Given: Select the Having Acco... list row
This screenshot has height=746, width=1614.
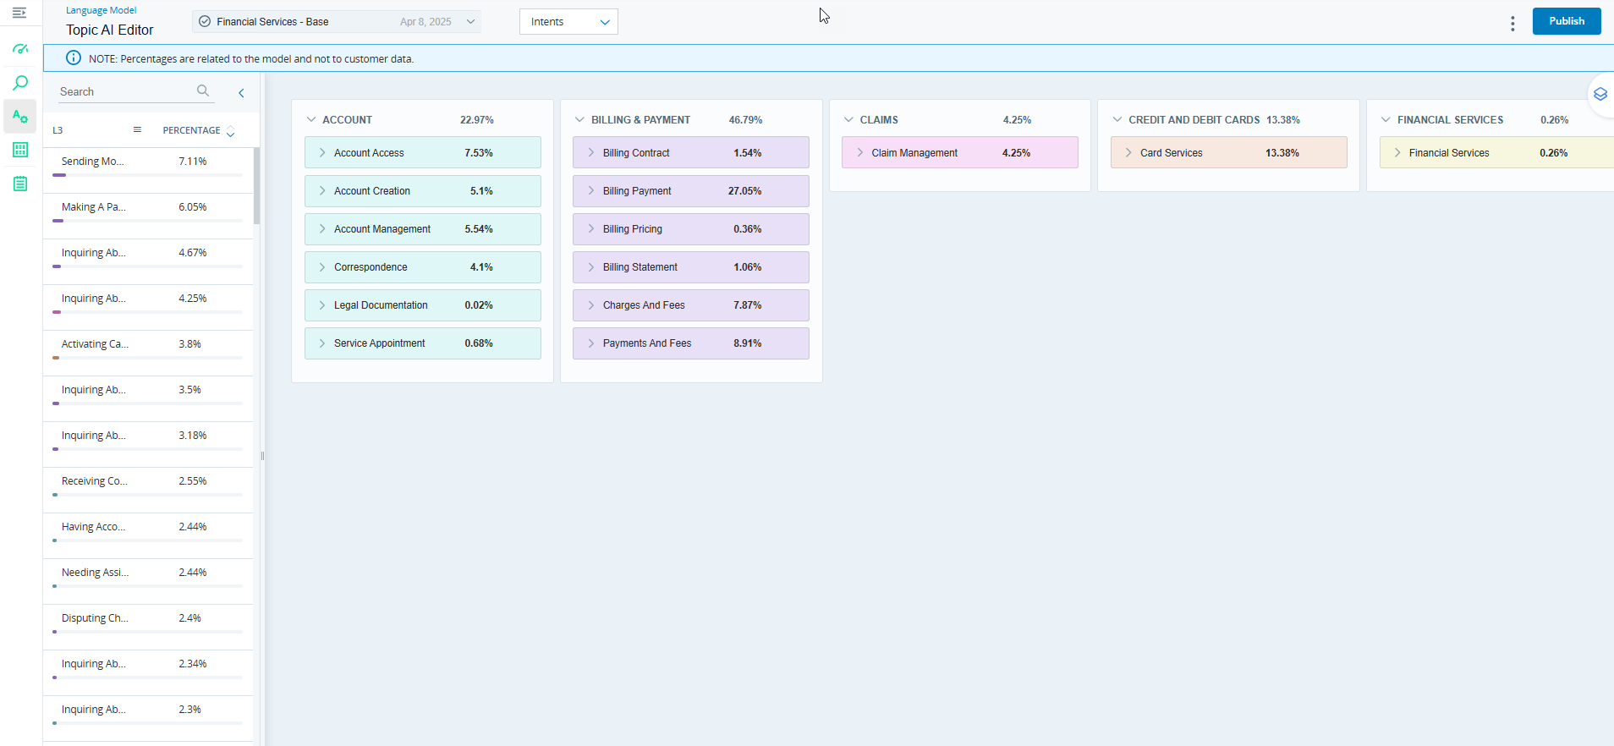Looking at the screenshot, I should coord(148,535).
